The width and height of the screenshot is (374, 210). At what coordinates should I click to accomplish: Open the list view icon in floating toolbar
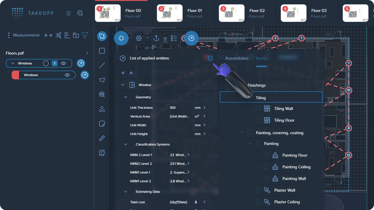click(174, 38)
